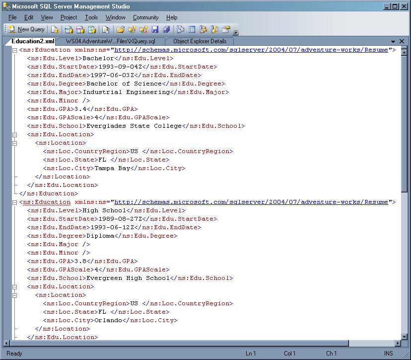Start an Analysis Services XMLA Query
This screenshot has height=360, width=411.
92,29
